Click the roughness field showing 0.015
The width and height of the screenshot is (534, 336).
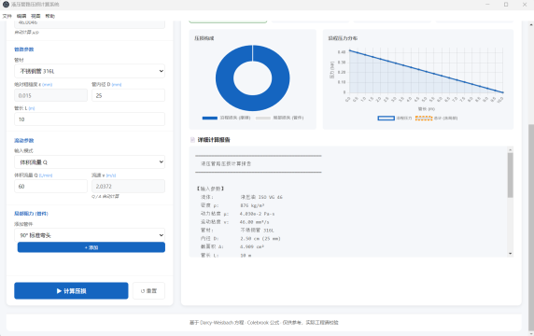pyautogui.click(x=50, y=95)
